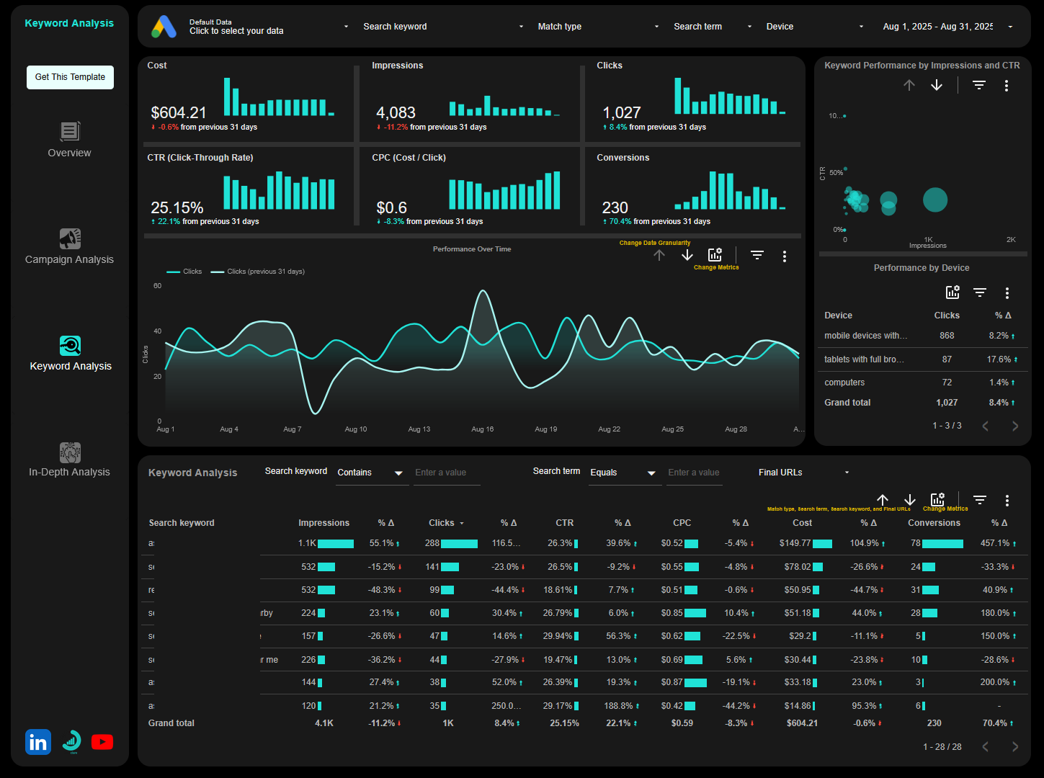
Task: Open the Final URLs dropdown
Action: pos(802,473)
